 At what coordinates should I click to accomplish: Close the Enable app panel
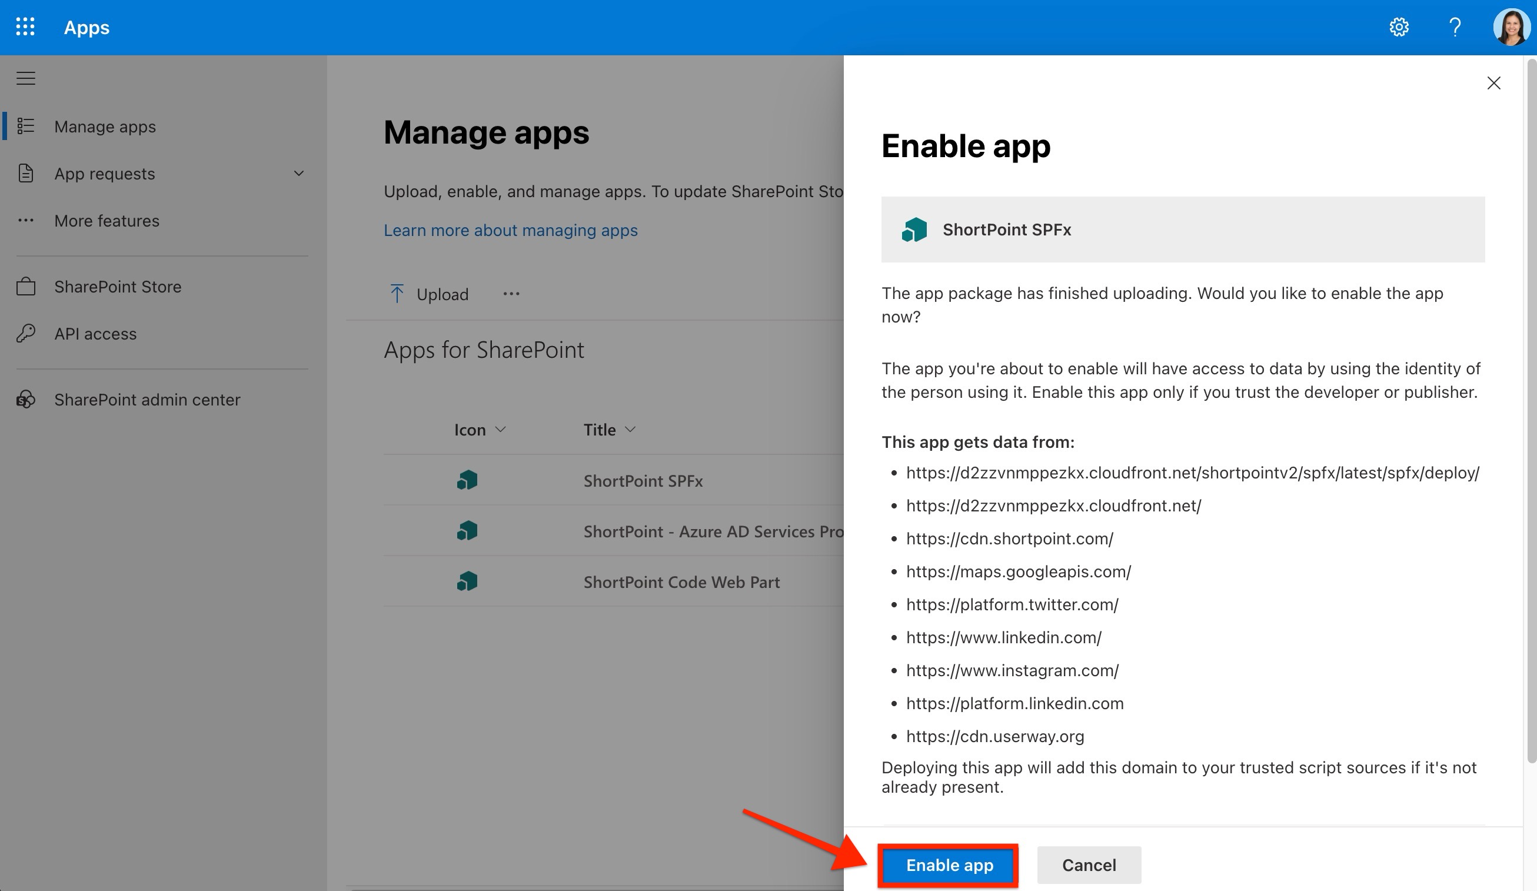click(1493, 83)
